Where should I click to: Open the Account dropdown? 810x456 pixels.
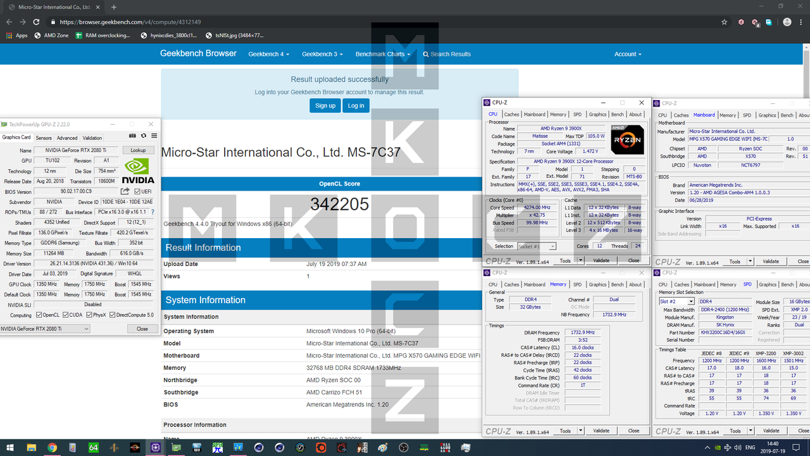click(628, 54)
